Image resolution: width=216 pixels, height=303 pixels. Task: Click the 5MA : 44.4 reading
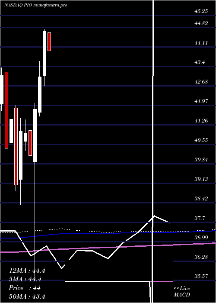point(25,279)
